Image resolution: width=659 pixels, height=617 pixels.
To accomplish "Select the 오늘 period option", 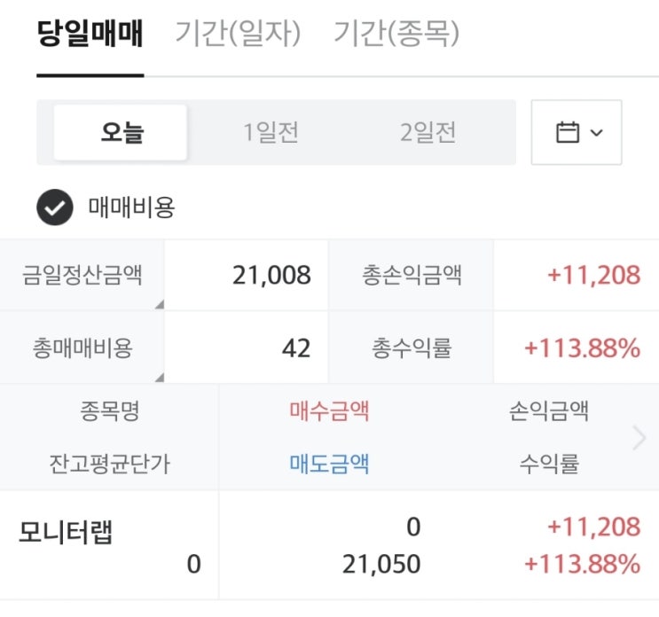I will tap(121, 133).
